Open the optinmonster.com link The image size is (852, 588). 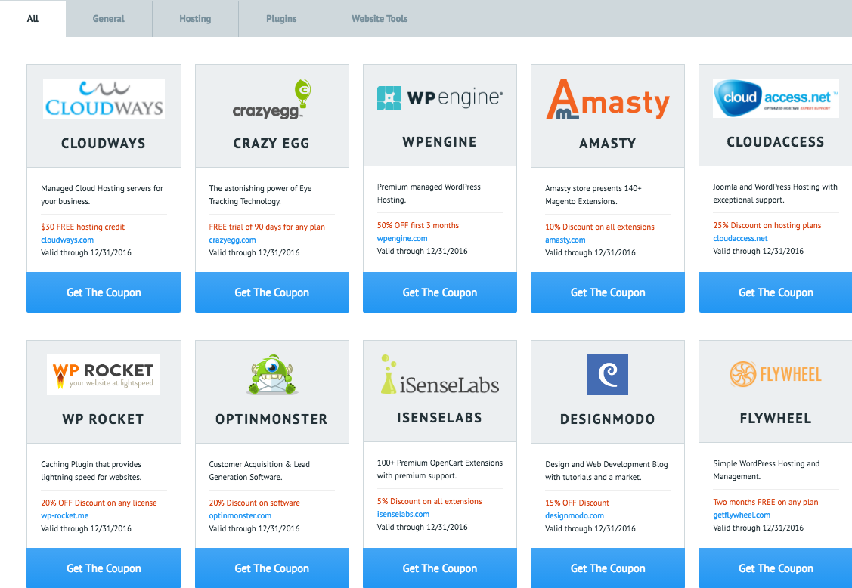tap(240, 515)
